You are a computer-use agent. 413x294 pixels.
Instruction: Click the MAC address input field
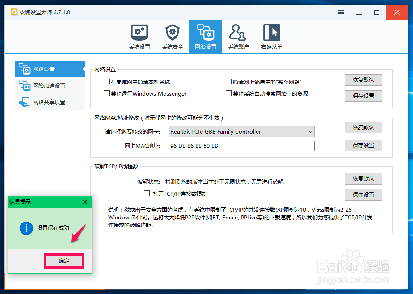click(x=241, y=146)
